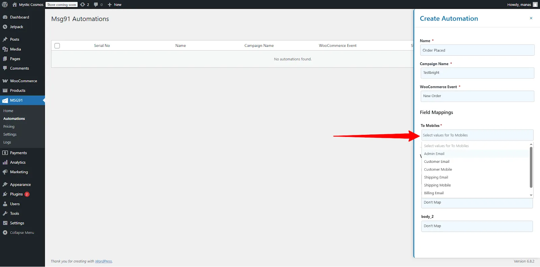The width and height of the screenshot is (540, 267).
Task: Open the Logs submenu link
Action: [x=7, y=142]
